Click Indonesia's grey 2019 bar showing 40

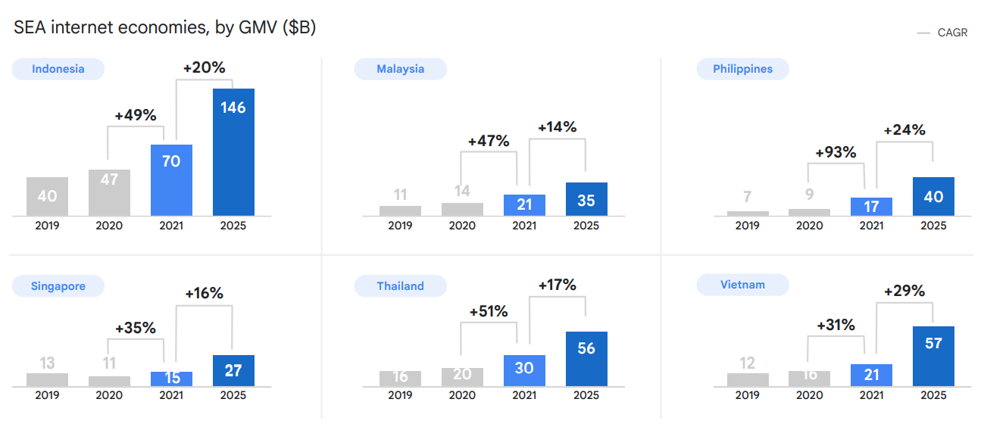pyautogui.click(x=47, y=196)
